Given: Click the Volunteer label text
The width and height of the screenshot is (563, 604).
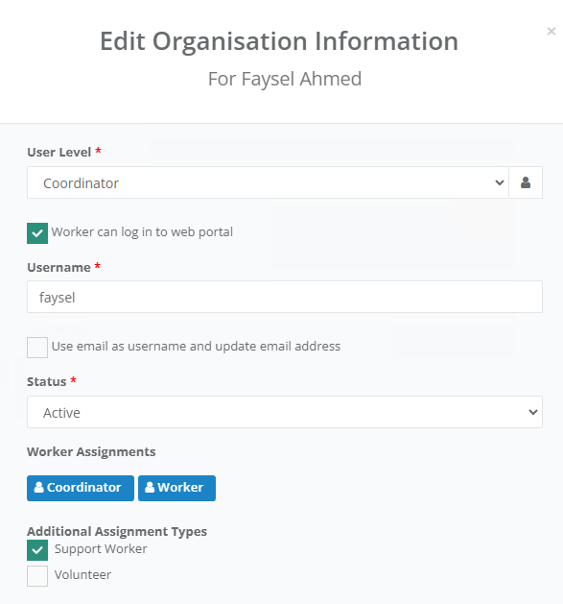Looking at the screenshot, I should [82, 575].
